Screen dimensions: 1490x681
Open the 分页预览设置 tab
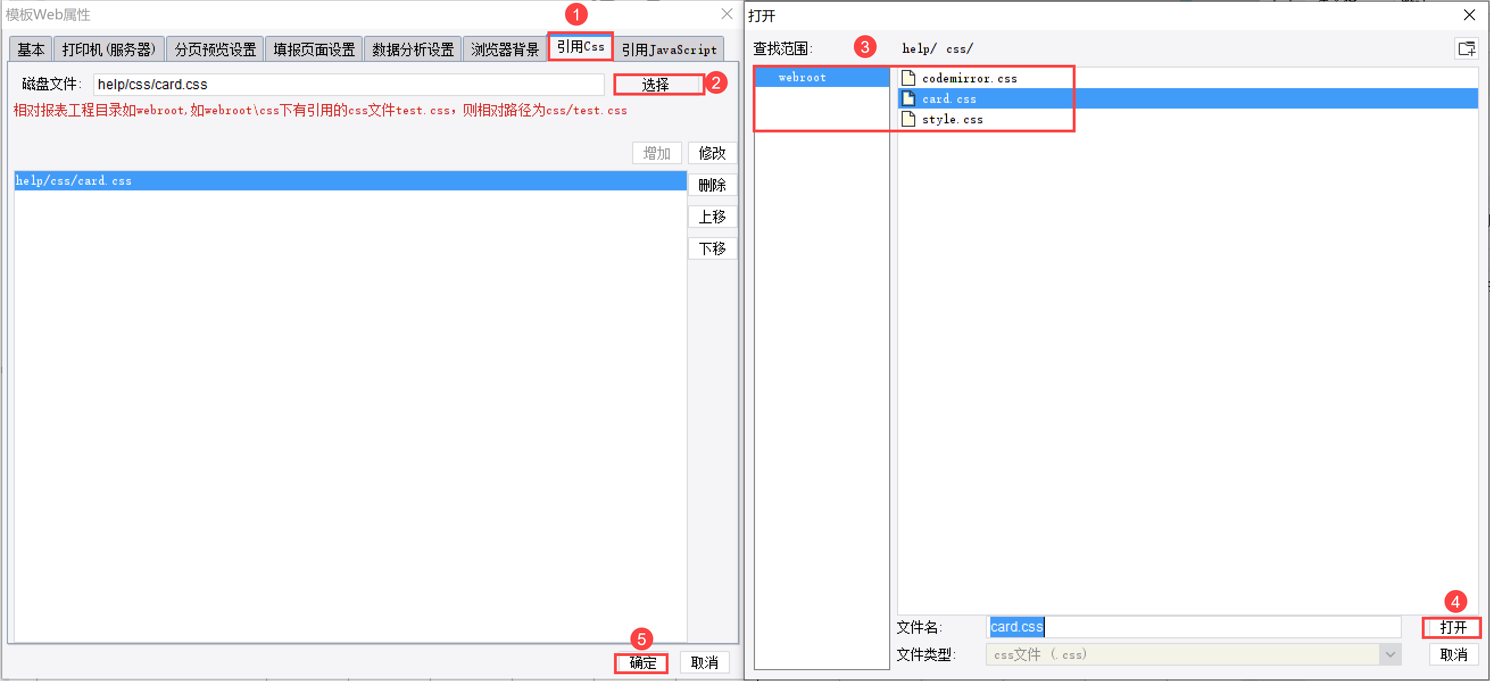point(215,50)
